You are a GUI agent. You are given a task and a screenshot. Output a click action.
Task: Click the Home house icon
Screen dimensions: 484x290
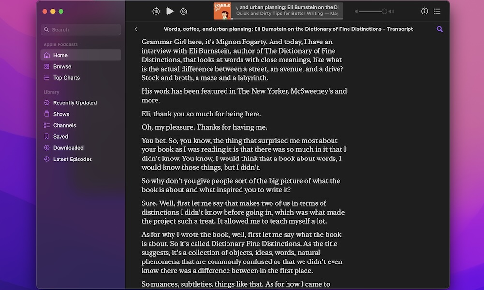click(x=46, y=55)
